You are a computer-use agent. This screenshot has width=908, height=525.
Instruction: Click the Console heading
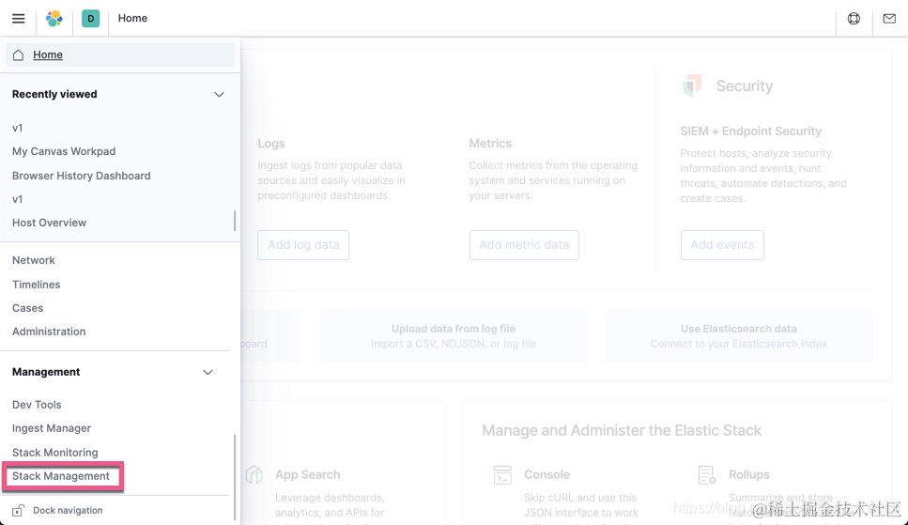click(x=546, y=474)
